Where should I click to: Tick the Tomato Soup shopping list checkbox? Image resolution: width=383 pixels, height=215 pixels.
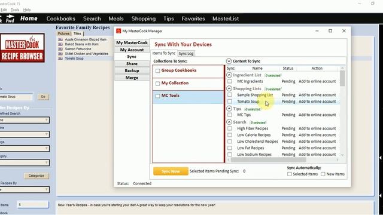coord(230,101)
